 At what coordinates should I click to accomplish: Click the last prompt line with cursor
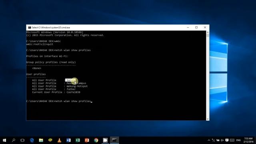59,101
